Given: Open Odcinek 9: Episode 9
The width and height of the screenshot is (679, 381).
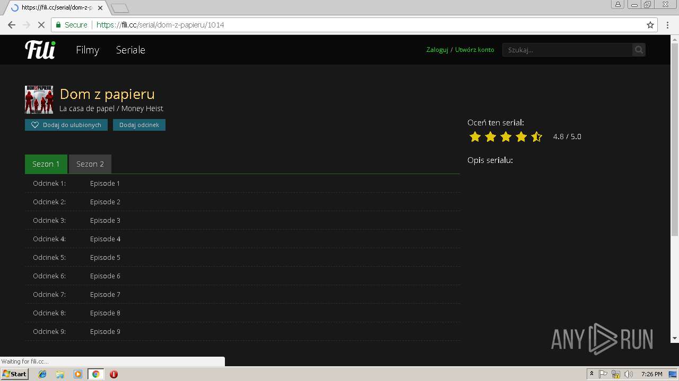Looking at the screenshot, I should 242,331.
